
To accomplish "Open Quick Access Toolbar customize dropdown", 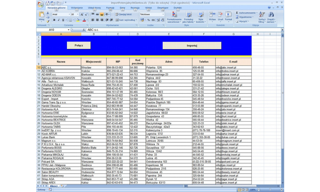I will coord(66,3).
